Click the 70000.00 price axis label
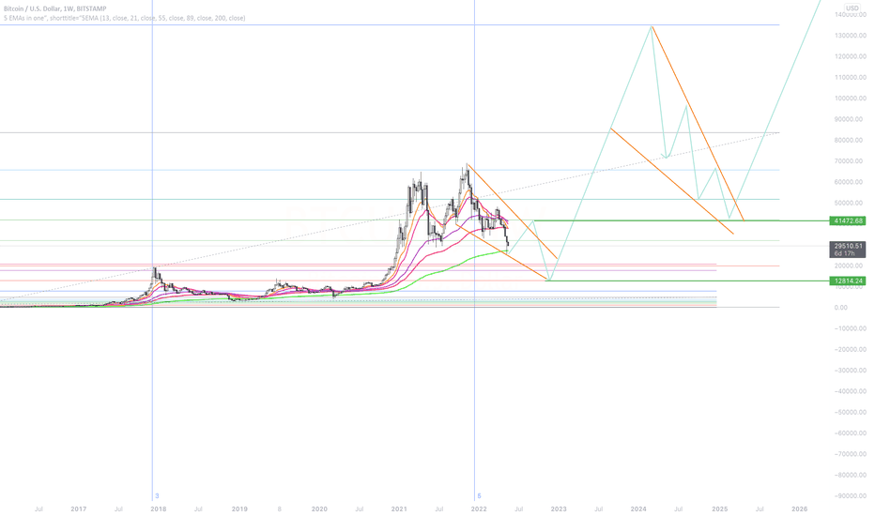 [x=850, y=161]
